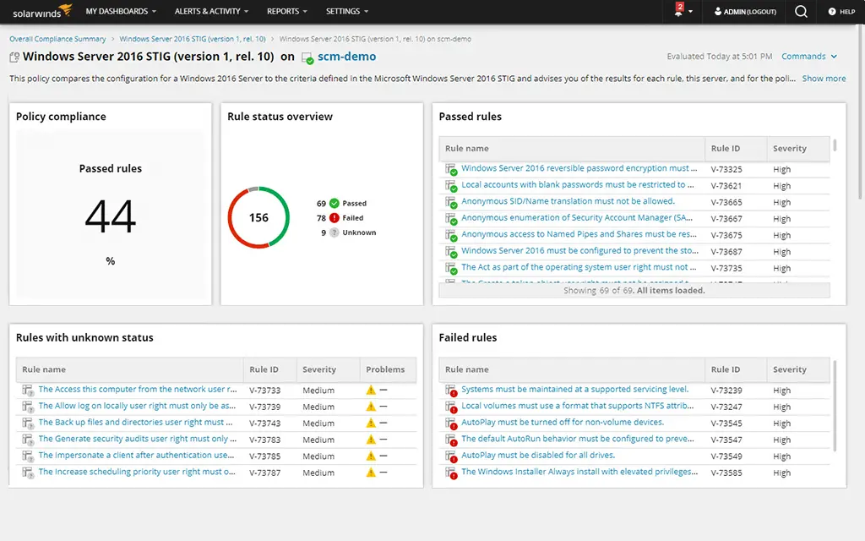The image size is (865, 541).
Task: Click Show more for policy description
Action: [x=824, y=79]
